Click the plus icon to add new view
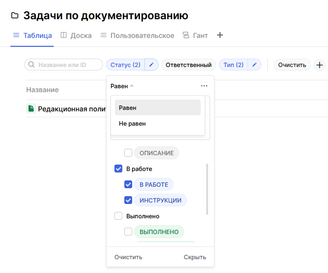The image size is (328, 273). coord(220,35)
